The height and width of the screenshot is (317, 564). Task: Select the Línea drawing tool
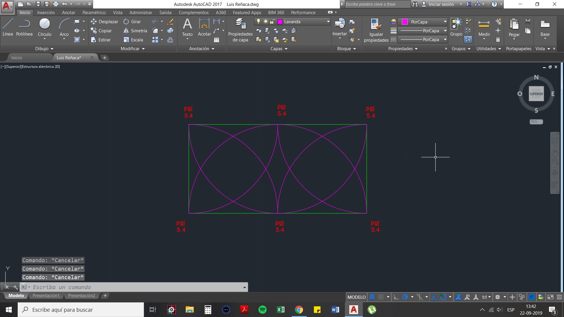click(8, 27)
